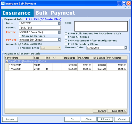Confirm with the Ok button
Viewport: 132px width, 124px height.
click(x=72, y=119)
